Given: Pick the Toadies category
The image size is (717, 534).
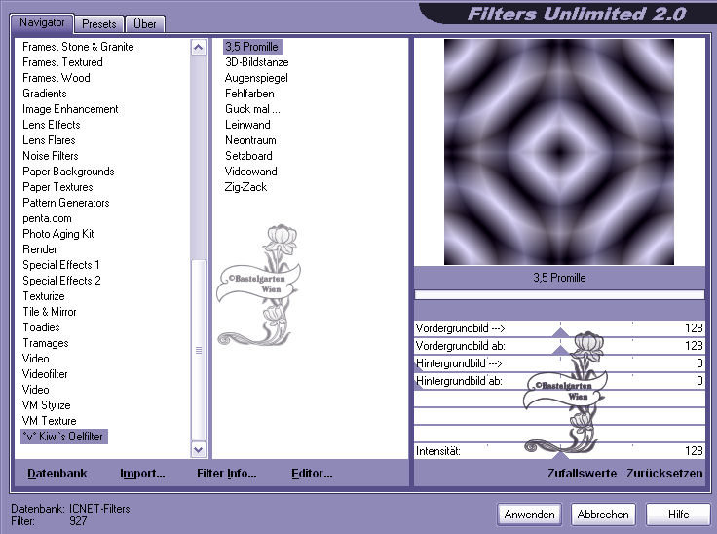Looking at the screenshot, I should coord(41,327).
